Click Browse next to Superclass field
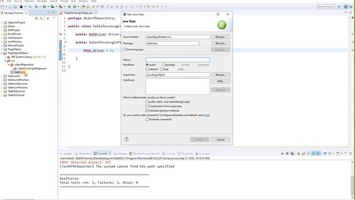The image size is (355, 200). point(221,74)
